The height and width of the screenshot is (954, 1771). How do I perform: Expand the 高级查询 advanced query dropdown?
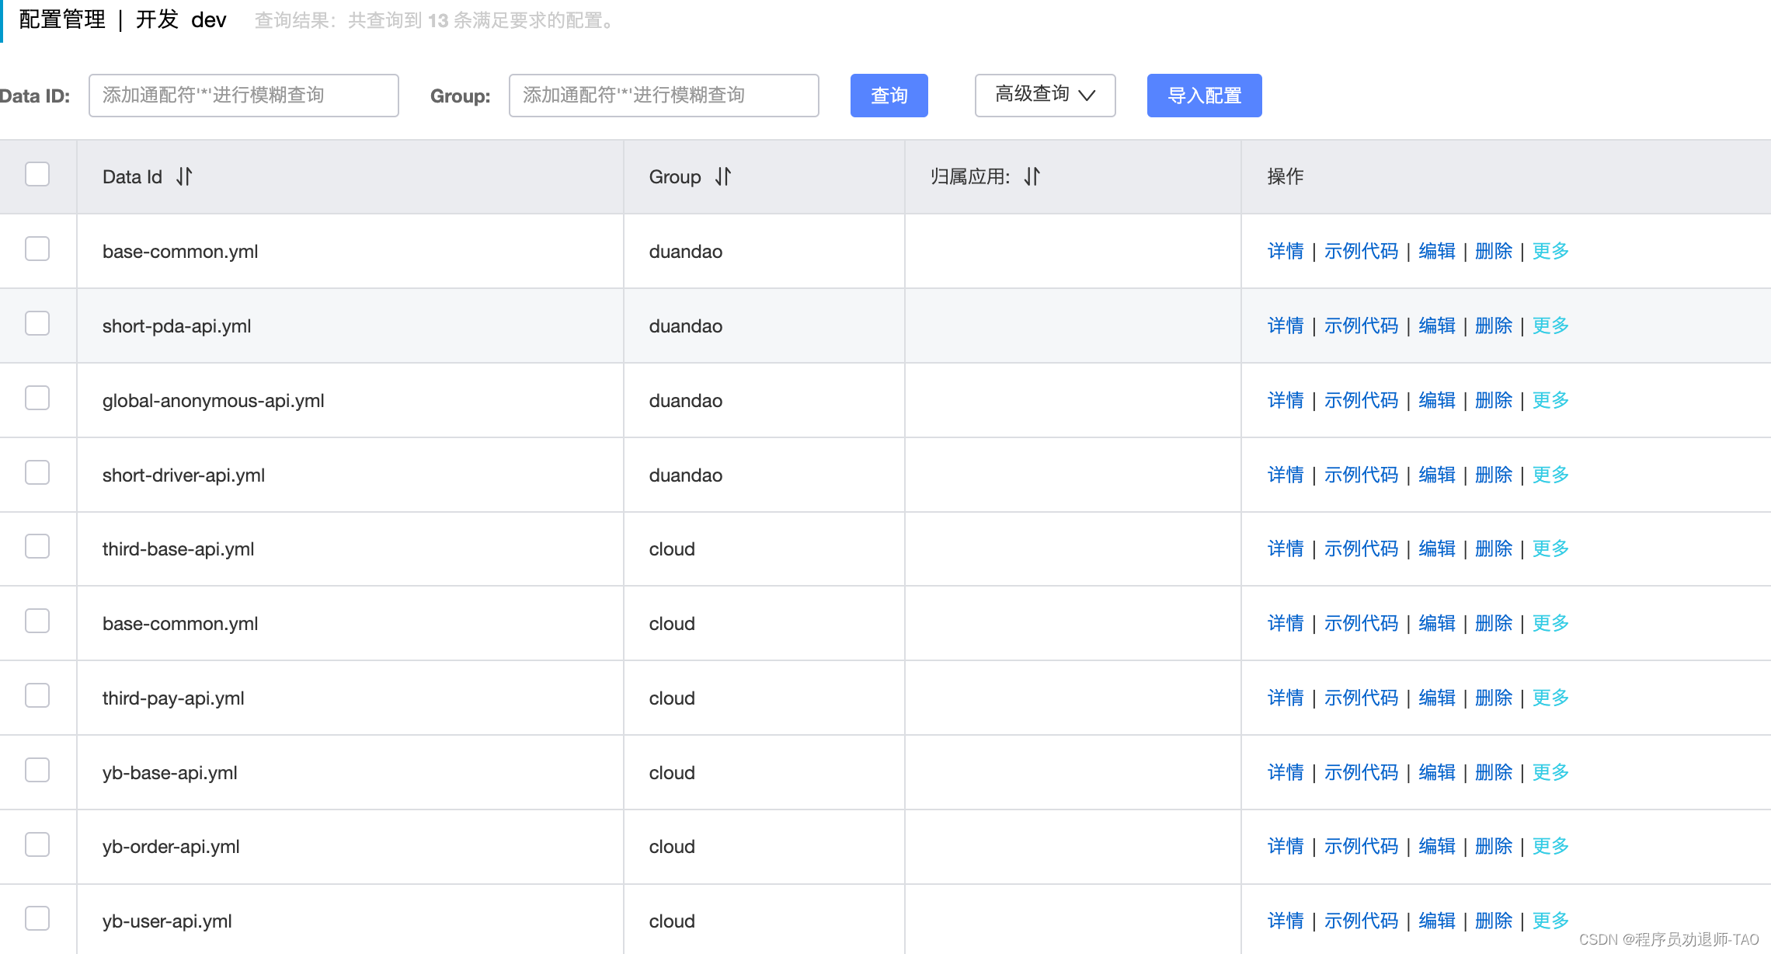click(1045, 96)
